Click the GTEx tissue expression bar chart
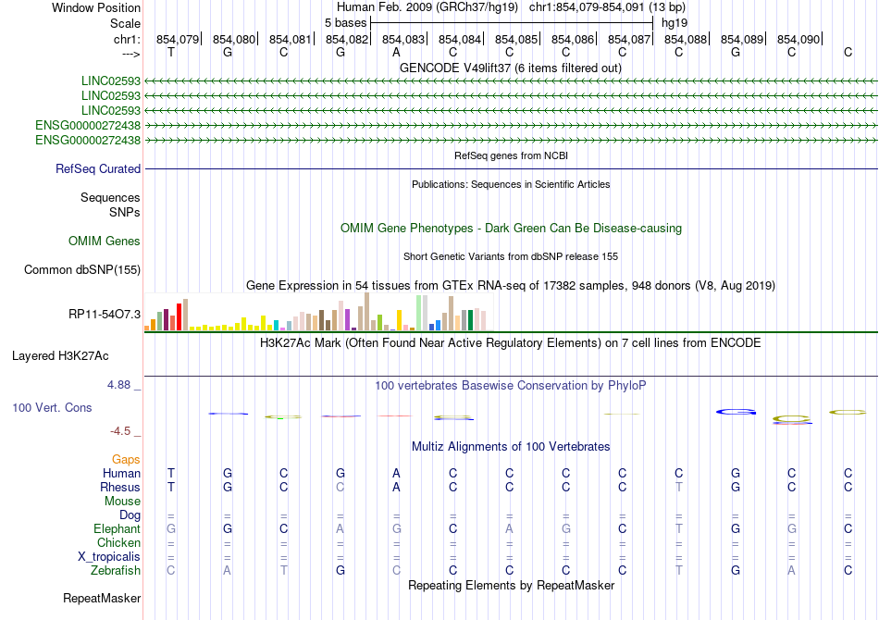This screenshot has height=620, width=879. coord(318,312)
